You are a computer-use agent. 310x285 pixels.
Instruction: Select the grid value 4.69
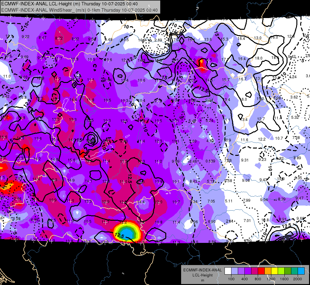(210, 141)
